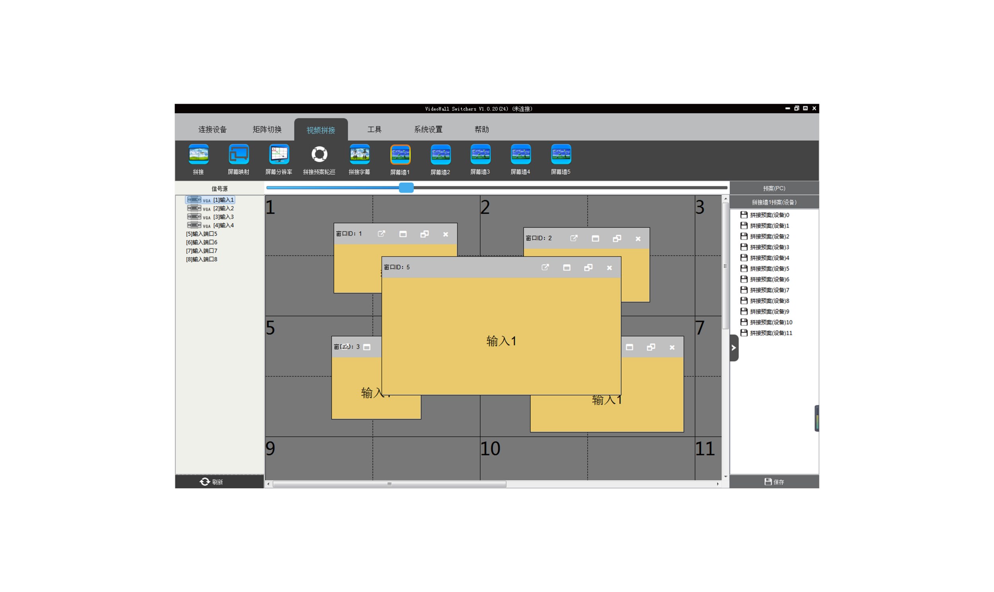Maximize window ID 3
The height and width of the screenshot is (592, 994).
pyautogui.click(x=367, y=347)
